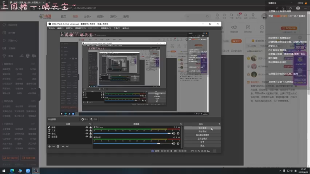Expand 视频 dropdown on Douyu navigation

coord(100,16)
